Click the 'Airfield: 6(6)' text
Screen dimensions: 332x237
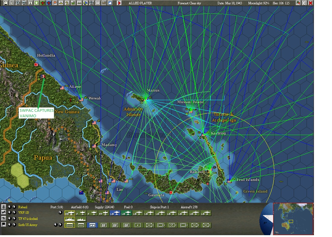(80, 207)
